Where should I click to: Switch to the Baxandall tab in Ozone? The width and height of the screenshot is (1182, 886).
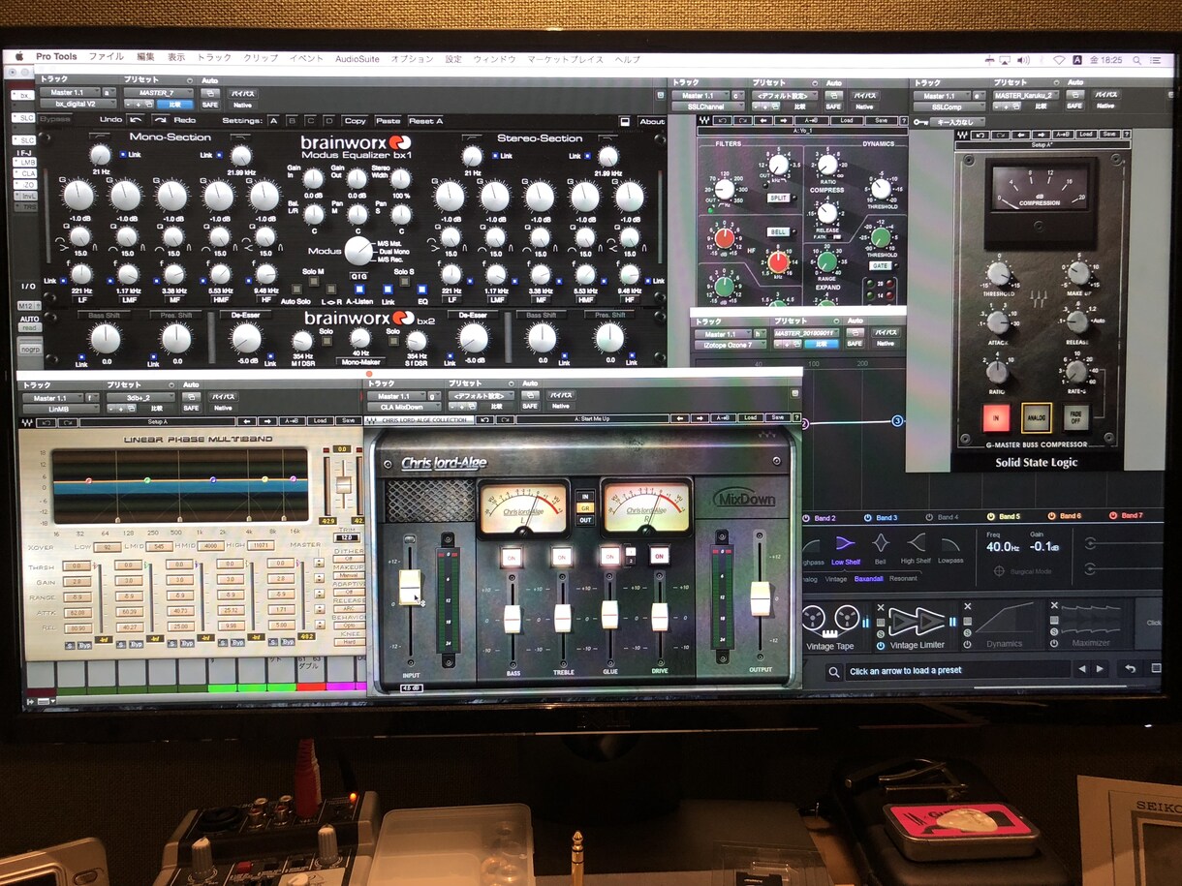click(868, 579)
